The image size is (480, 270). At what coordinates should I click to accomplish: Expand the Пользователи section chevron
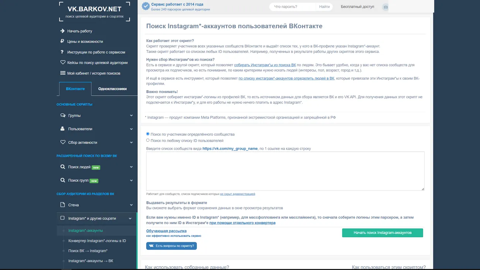(x=131, y=129)
